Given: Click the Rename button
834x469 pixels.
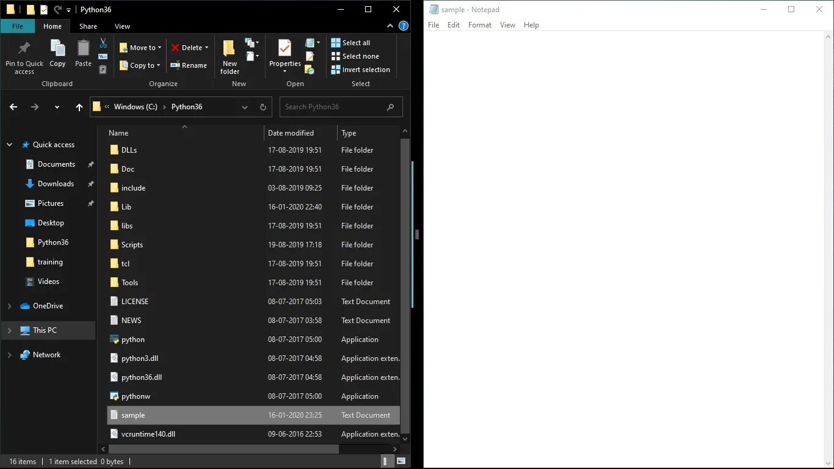Looking at the screenshot, I should 189,65.
